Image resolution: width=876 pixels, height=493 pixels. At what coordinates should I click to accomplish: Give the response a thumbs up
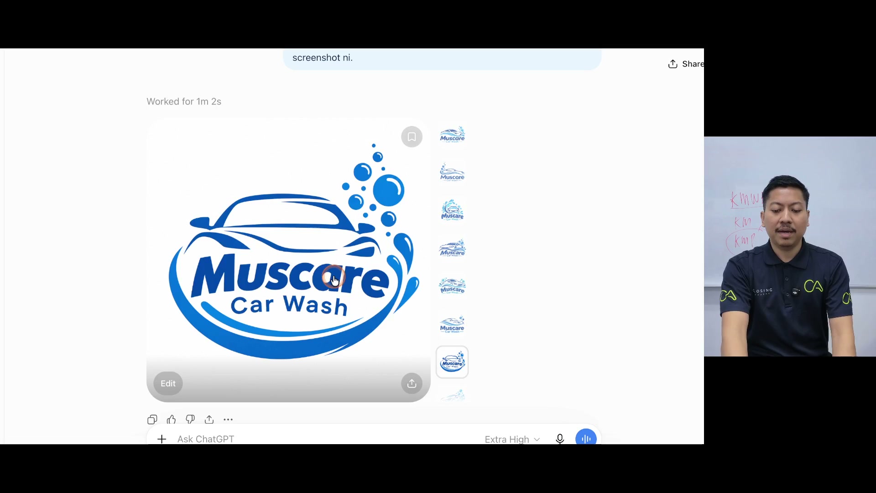coord(172,420)
